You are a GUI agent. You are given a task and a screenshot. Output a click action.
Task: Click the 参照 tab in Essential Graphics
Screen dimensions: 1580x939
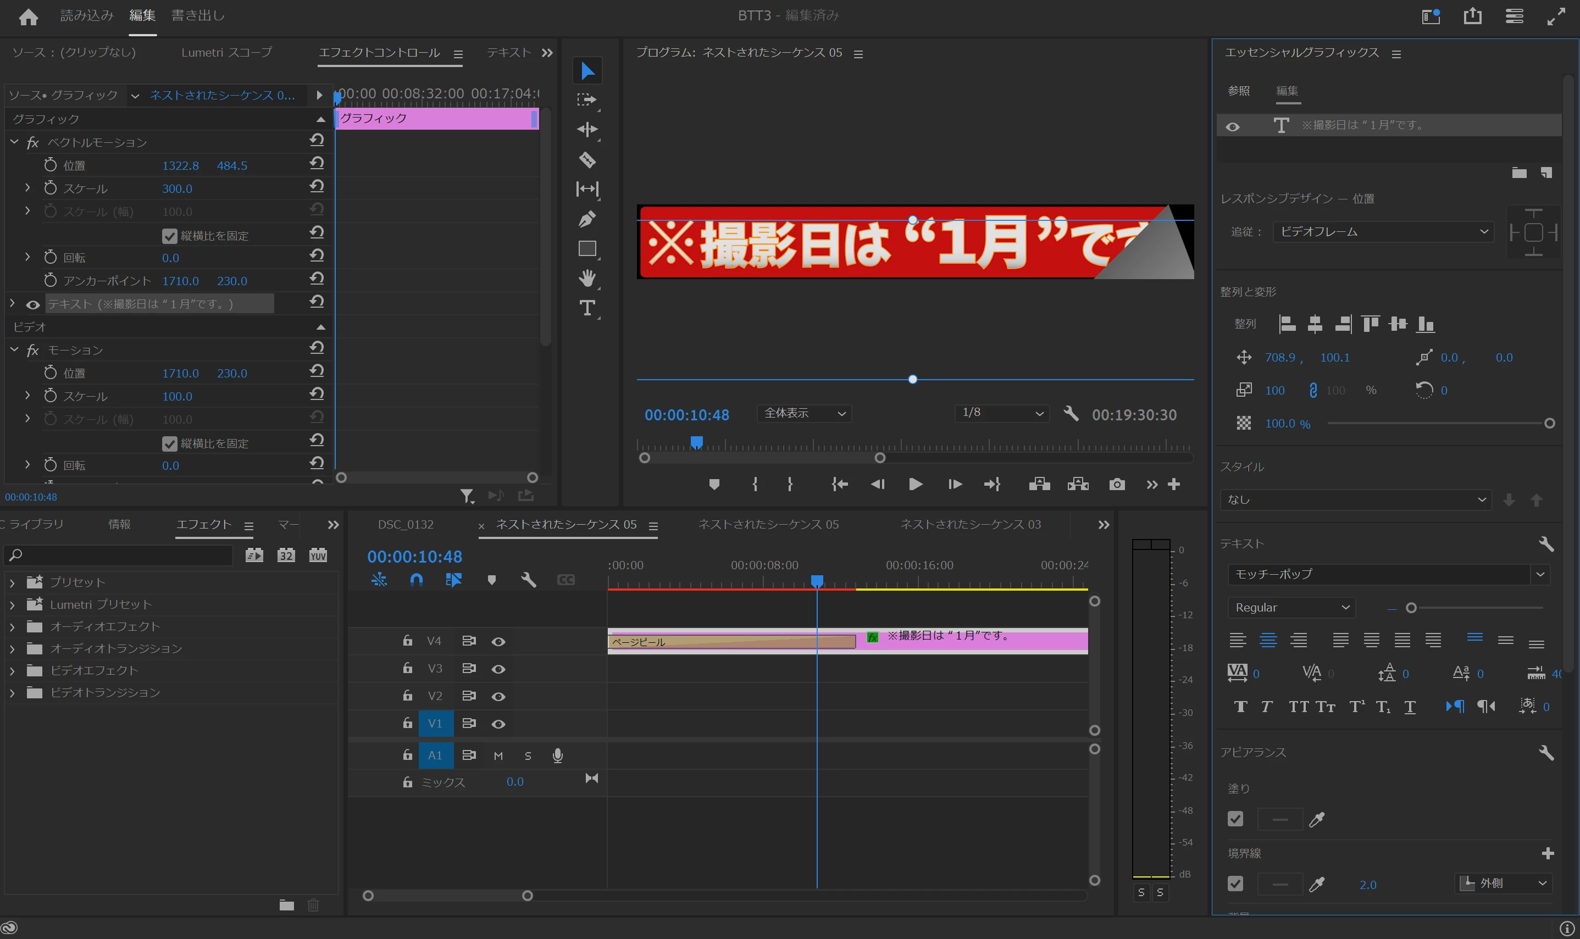1238,91
